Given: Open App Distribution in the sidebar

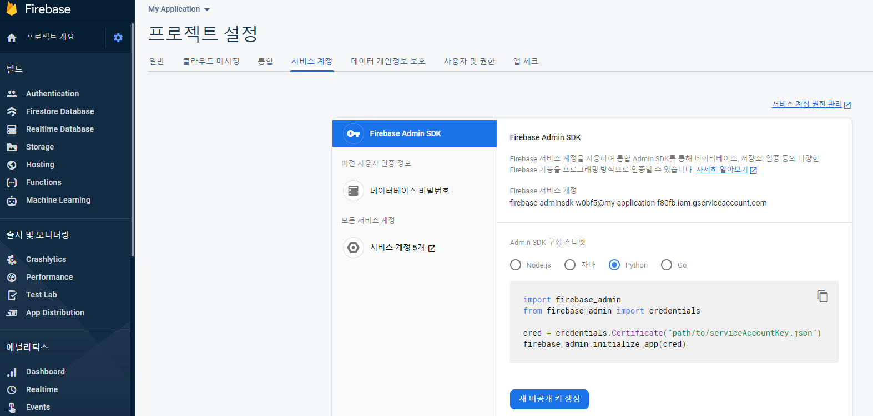Looking at the screenshot, I should coord(55,312).
